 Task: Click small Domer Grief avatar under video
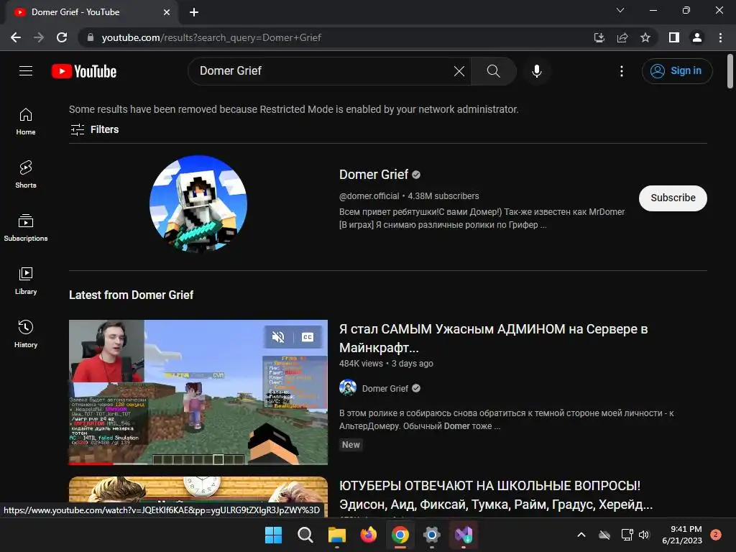click(348, 387)
